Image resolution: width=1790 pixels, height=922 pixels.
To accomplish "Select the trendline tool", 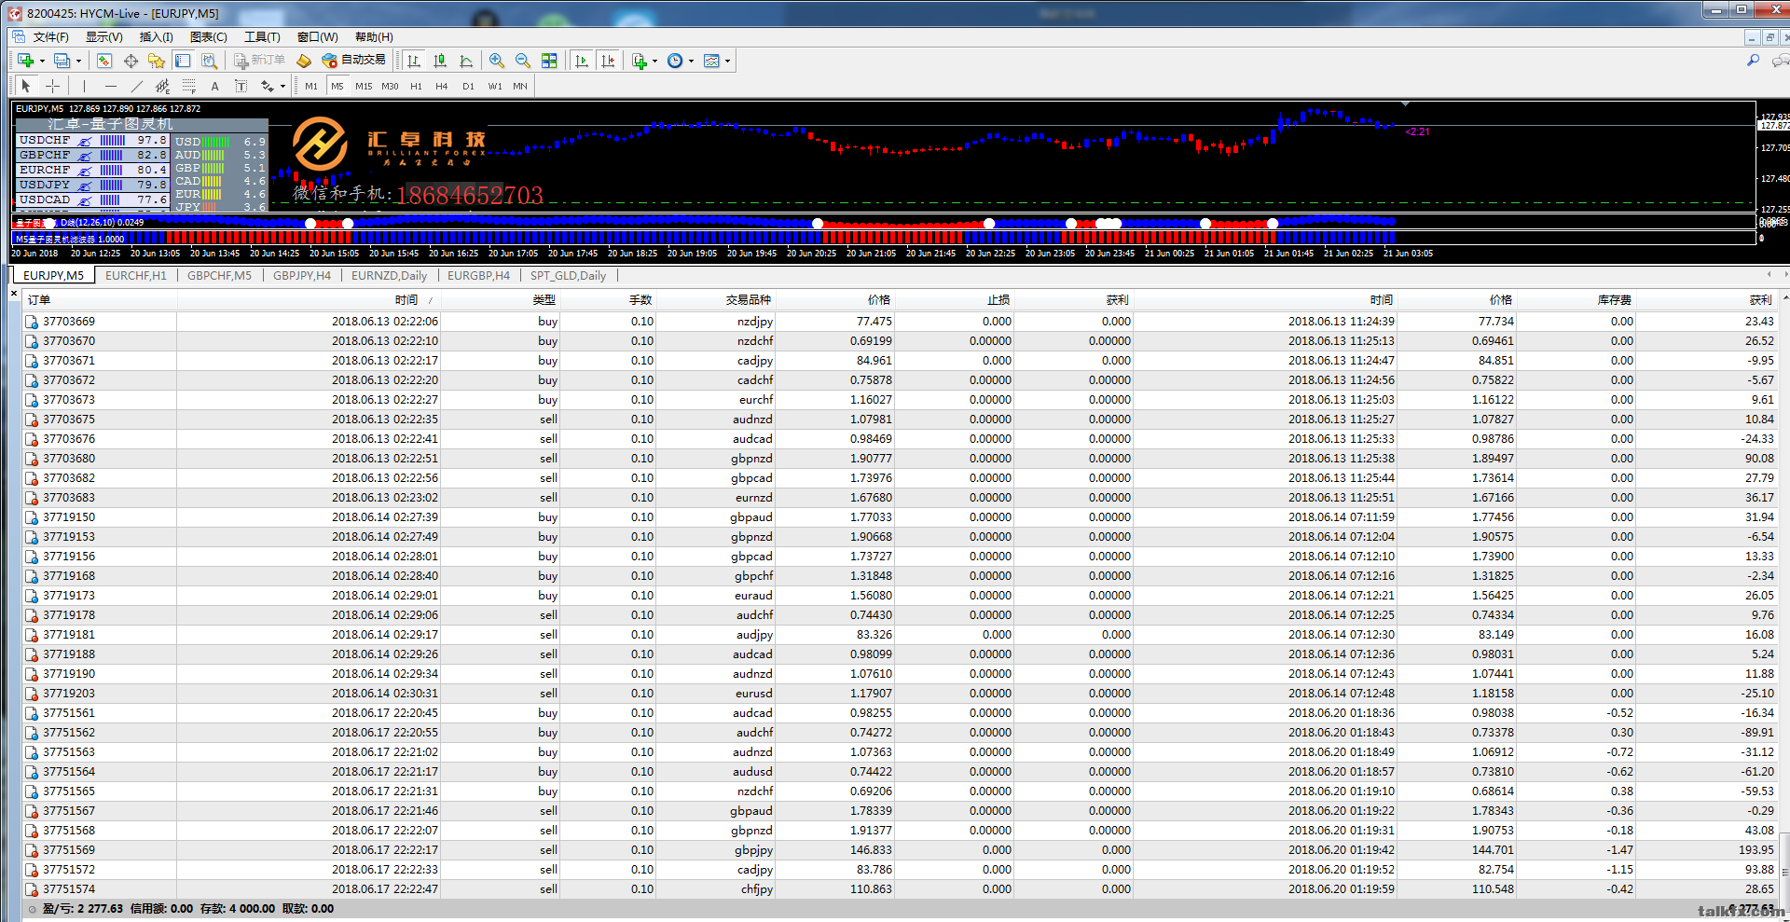I will tap(136, 86).
